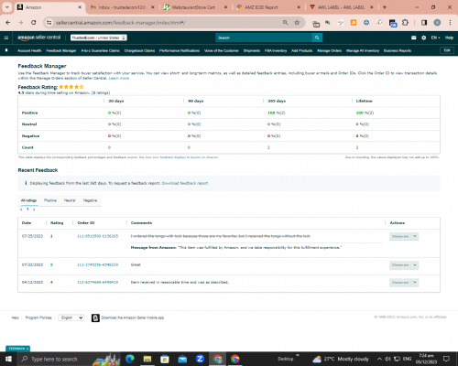Open order ID link for the Great feedback
This screenshot has height=366, width=458.
click(x=97, y=264)
